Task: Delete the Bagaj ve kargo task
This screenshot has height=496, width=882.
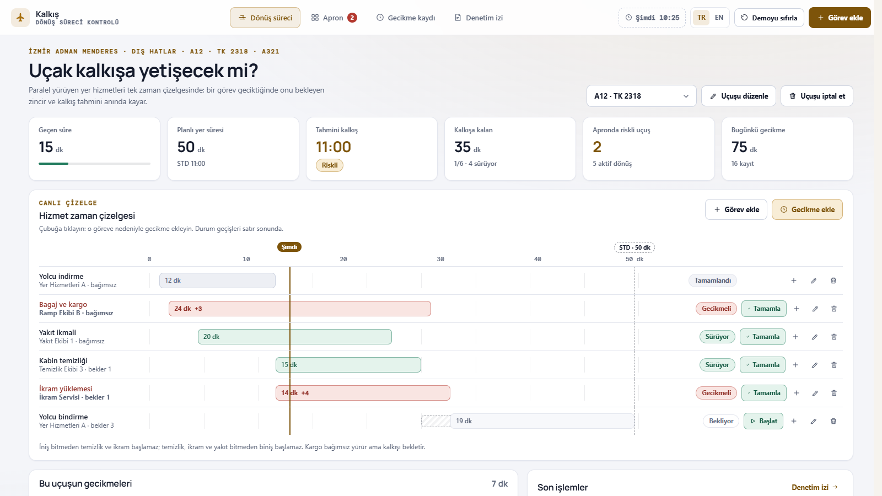Action: pos(834,309)
